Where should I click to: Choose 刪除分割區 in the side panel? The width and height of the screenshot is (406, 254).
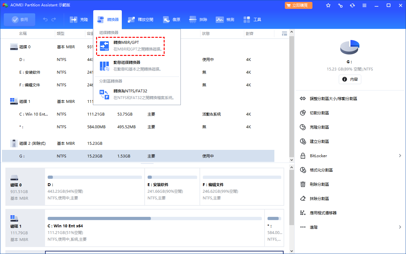coord(319,184)
